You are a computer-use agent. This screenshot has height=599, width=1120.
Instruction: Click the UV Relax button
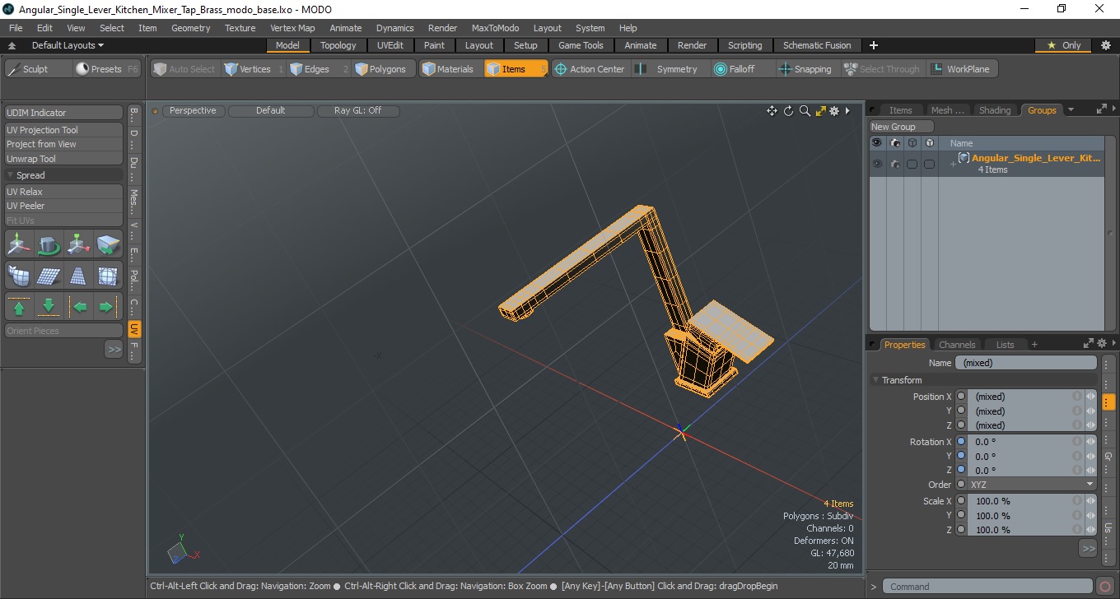click(64, 192)
